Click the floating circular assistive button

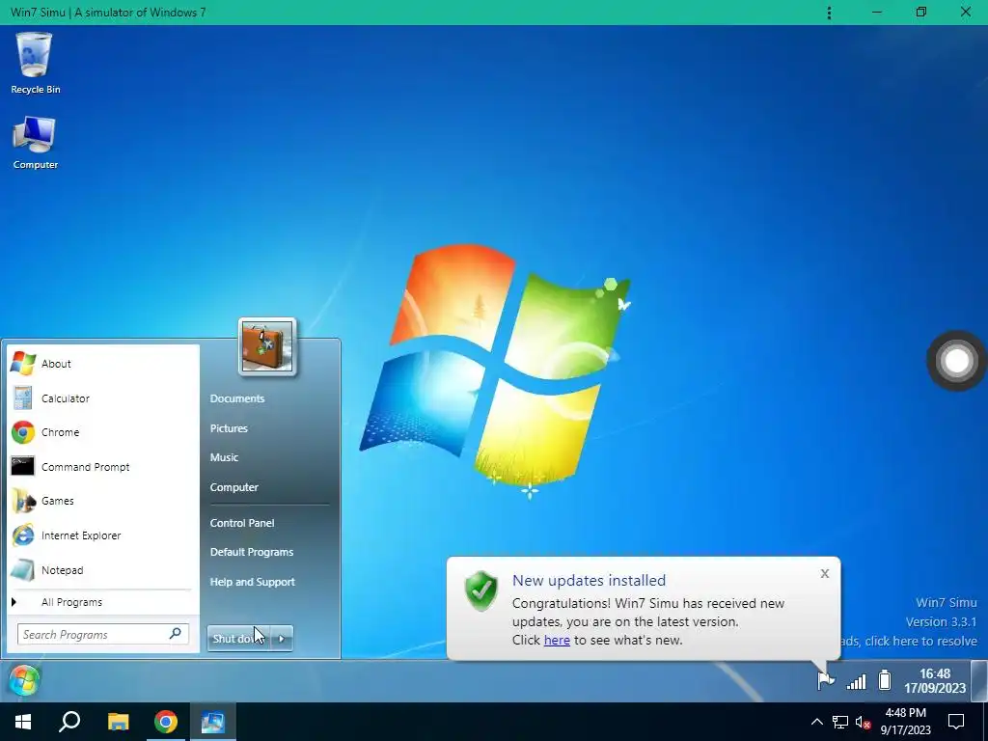(956, 361)
